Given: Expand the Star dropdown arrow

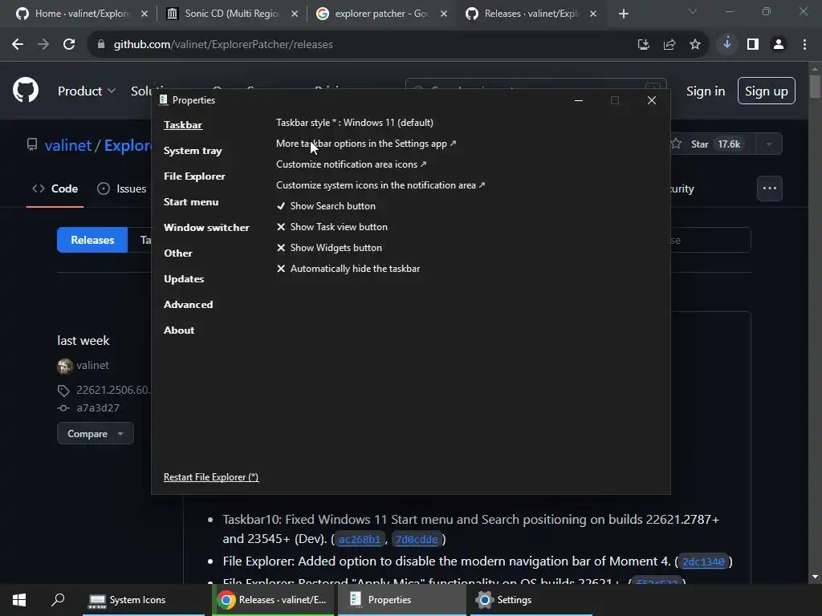Looking at the screenshot, I should point(769,144).
